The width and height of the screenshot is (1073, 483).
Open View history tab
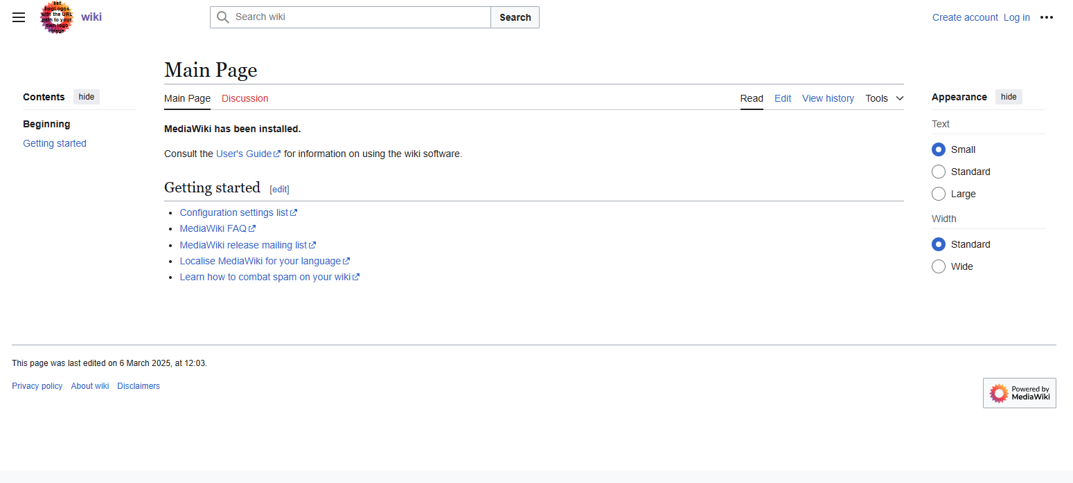[x=828, y=98]
